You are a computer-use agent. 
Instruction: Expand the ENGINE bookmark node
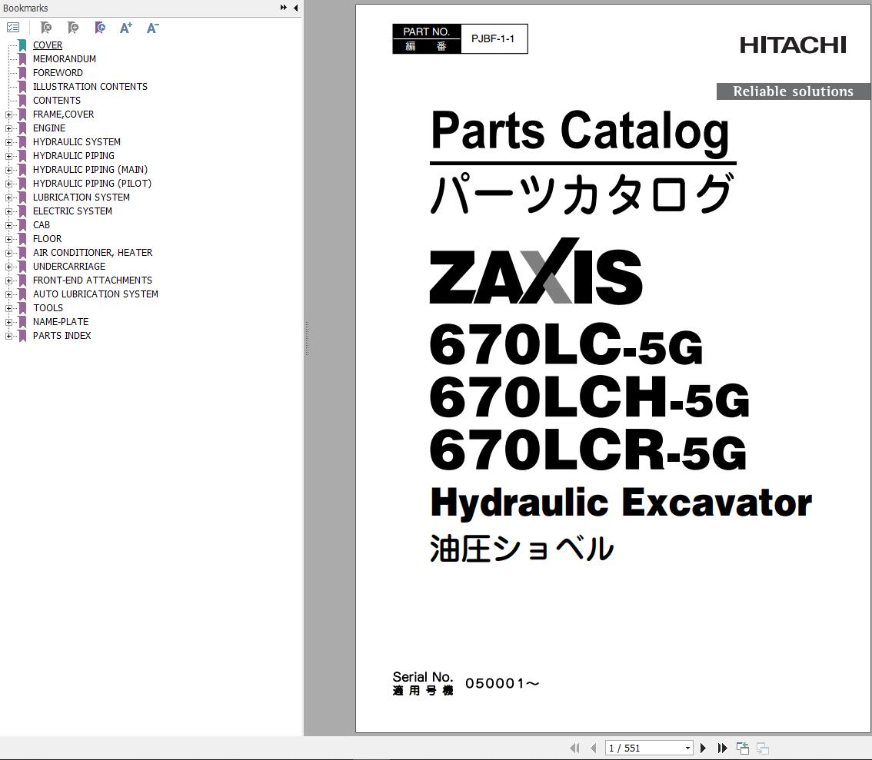pyautogui.click(x=8, y=128)
